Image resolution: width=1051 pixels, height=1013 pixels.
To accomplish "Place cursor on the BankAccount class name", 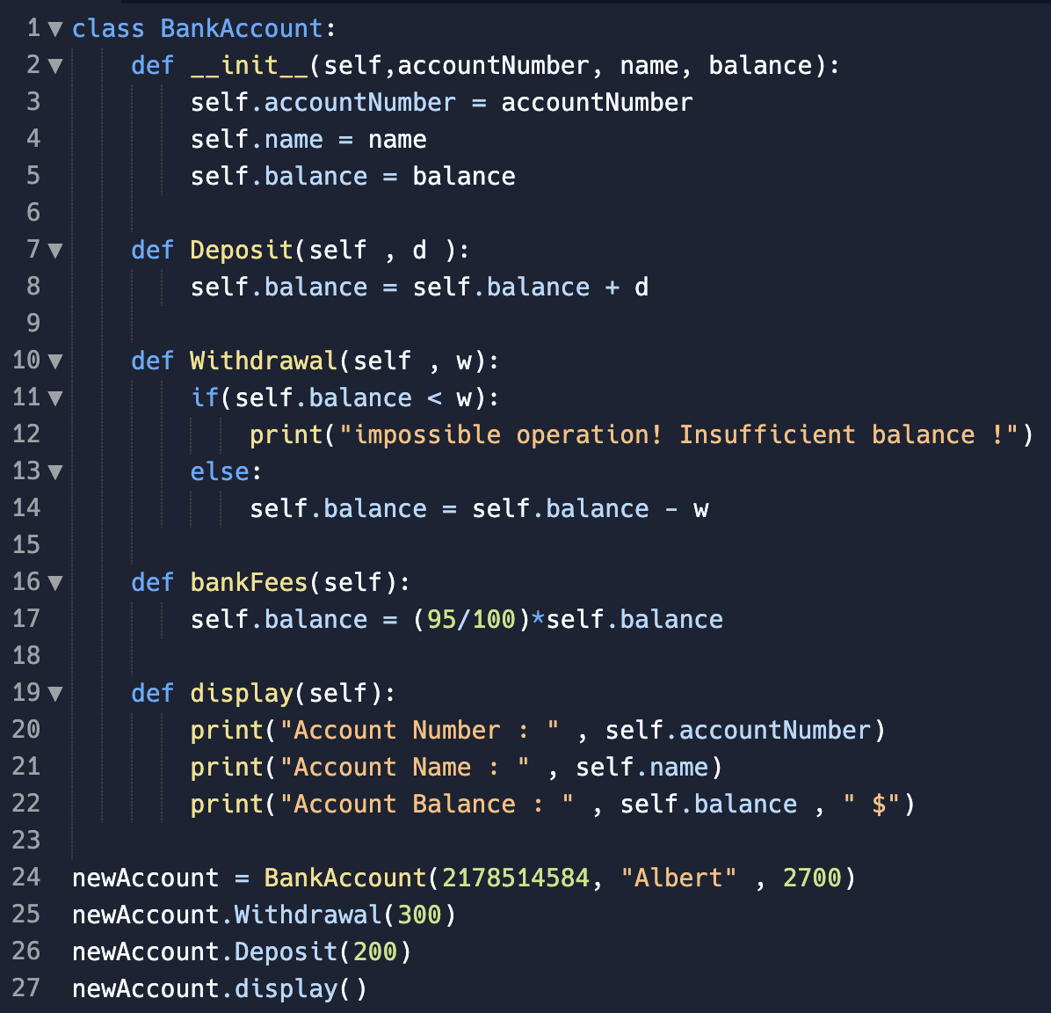I will pos(242,29).
